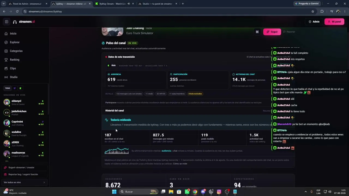Open the weather widget on taskbar

pyautogui.click(x=15, y=192)
